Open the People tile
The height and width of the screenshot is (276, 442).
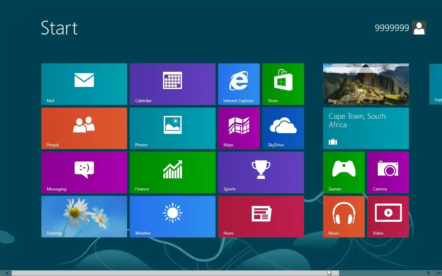point(84,128)
